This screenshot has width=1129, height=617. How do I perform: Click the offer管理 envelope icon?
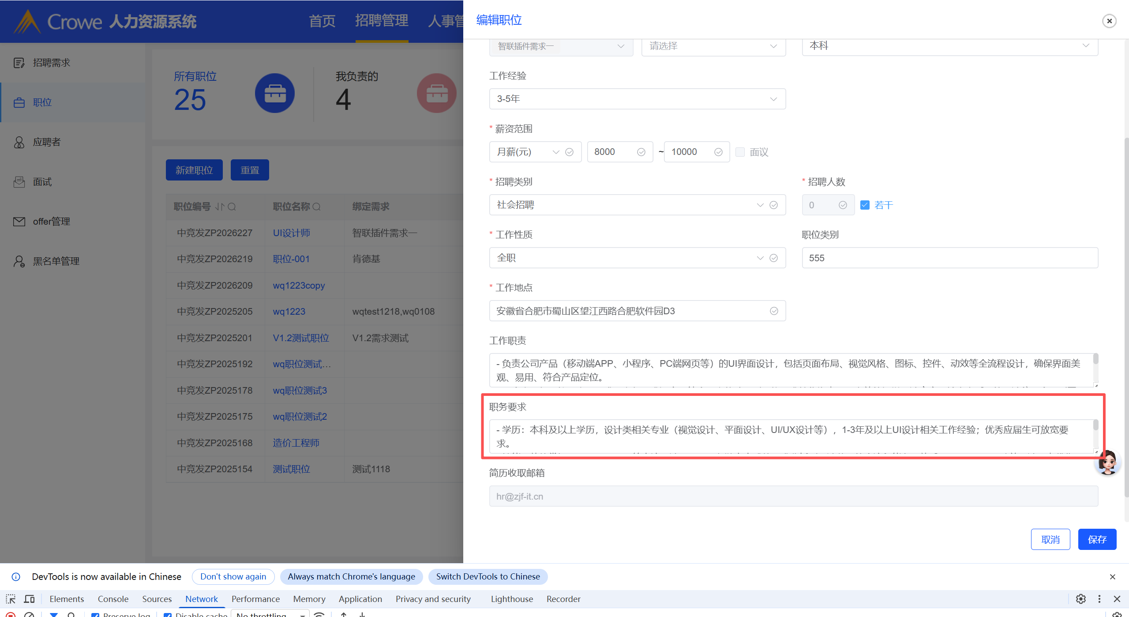19,222
